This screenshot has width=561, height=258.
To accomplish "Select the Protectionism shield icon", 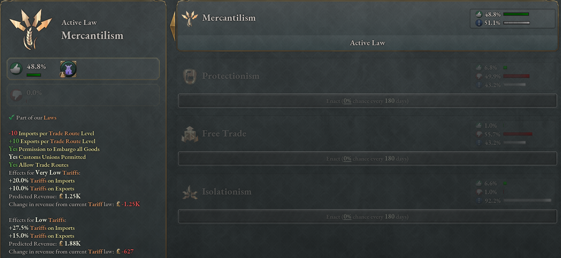I will [x=190, y=76].
